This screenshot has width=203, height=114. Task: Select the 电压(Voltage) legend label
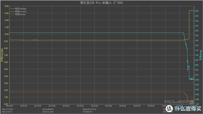tap(21, 9)
